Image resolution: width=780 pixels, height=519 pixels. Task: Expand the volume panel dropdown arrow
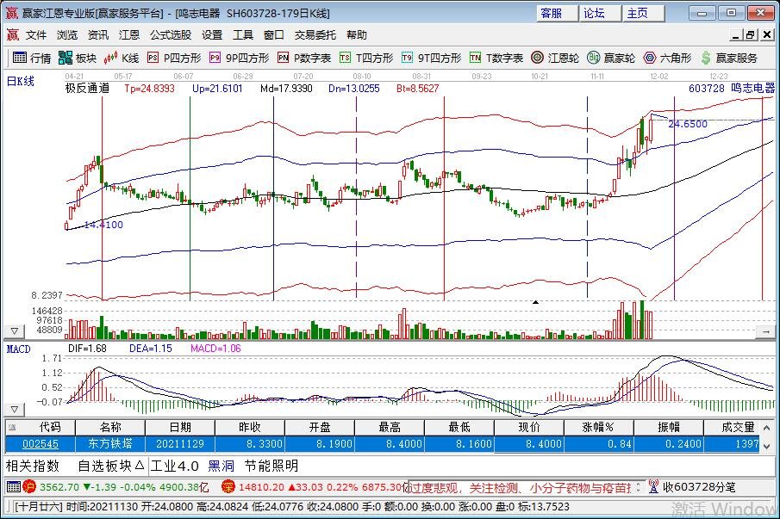[15, 331]
